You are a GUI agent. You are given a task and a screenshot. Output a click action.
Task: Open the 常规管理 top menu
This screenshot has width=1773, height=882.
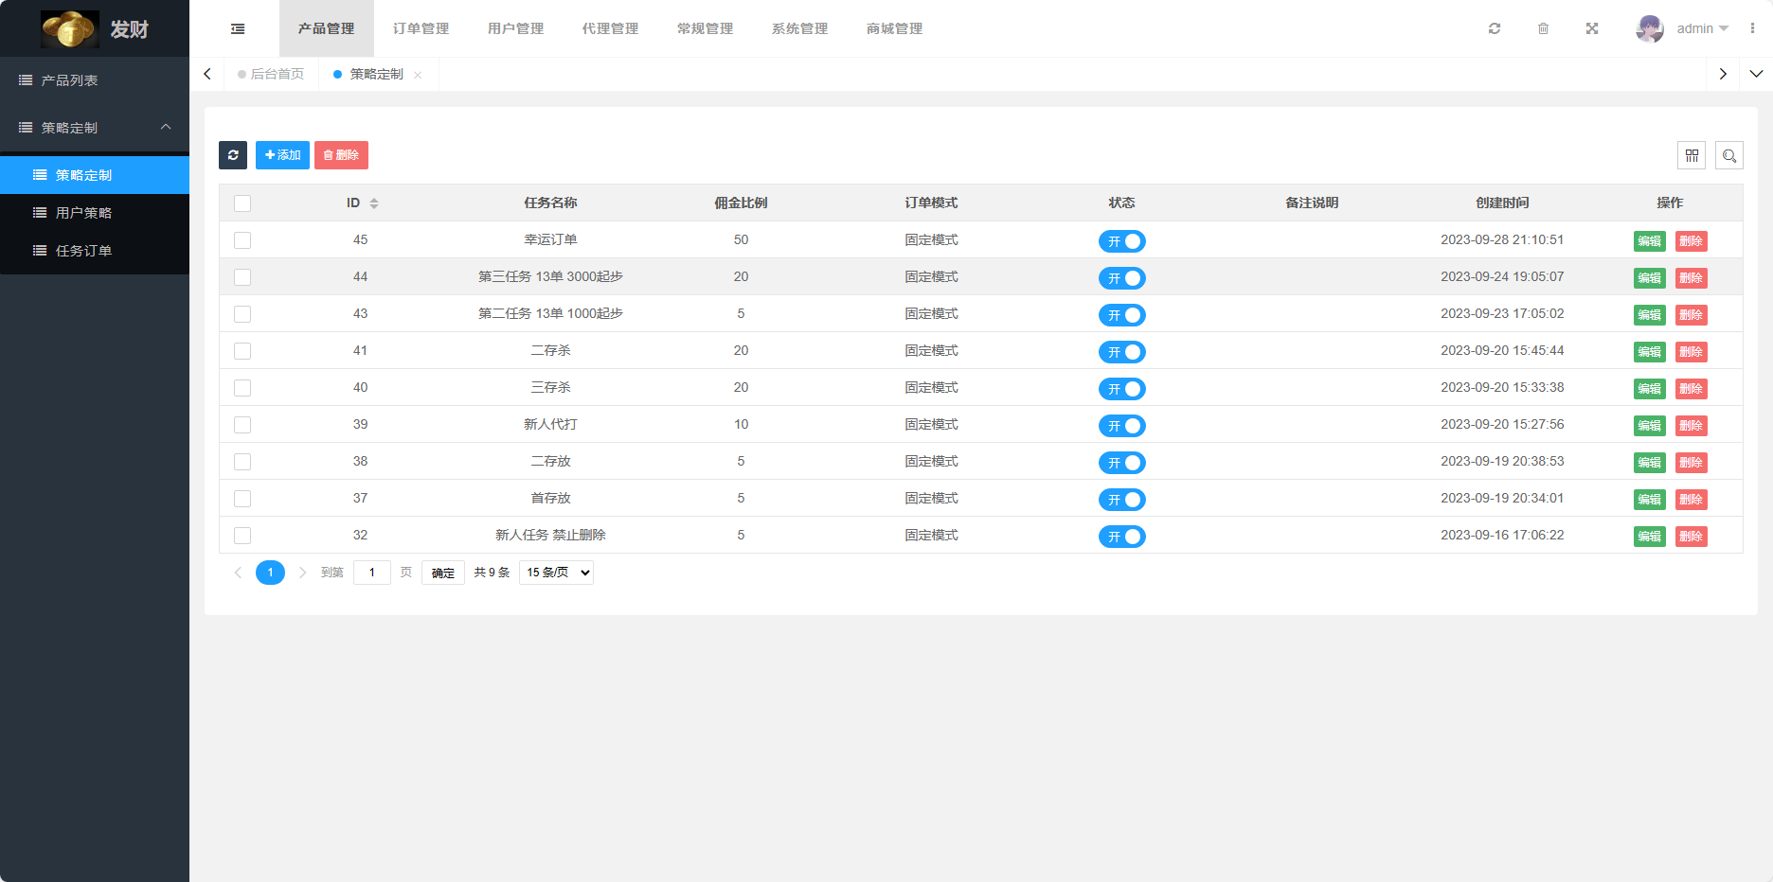point(706,28)
